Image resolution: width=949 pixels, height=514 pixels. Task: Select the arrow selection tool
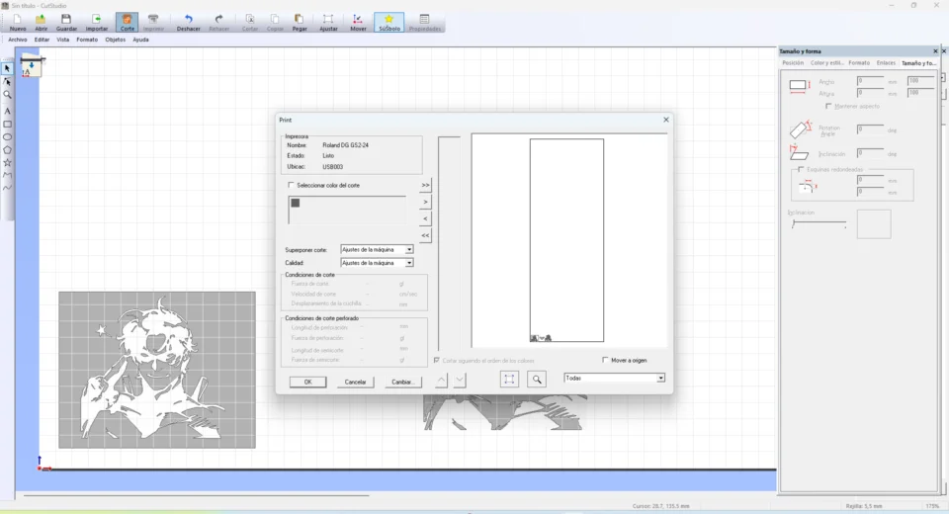tap(7, 68)
